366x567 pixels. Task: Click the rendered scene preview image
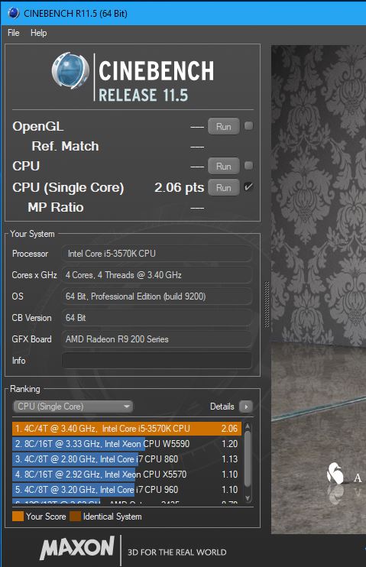(x=319, y=290)
